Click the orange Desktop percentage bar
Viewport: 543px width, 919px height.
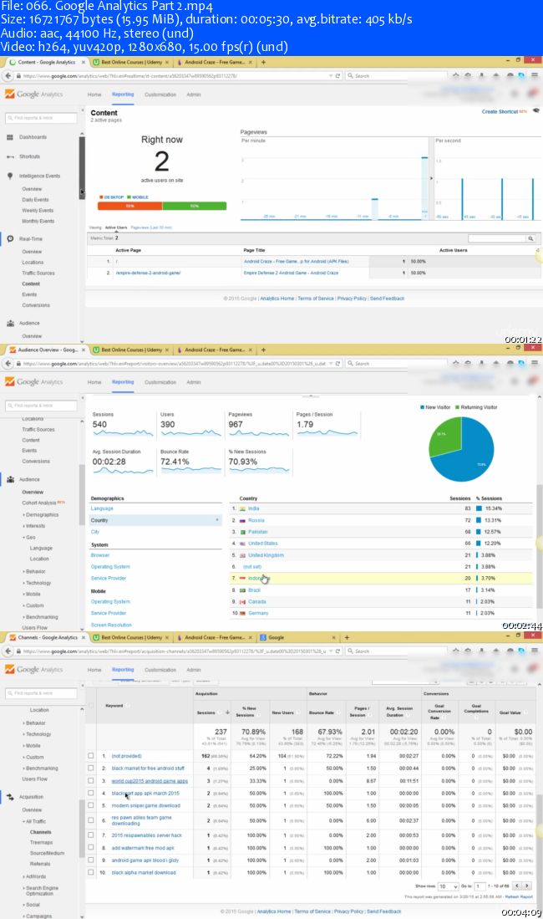pos(130,206)
